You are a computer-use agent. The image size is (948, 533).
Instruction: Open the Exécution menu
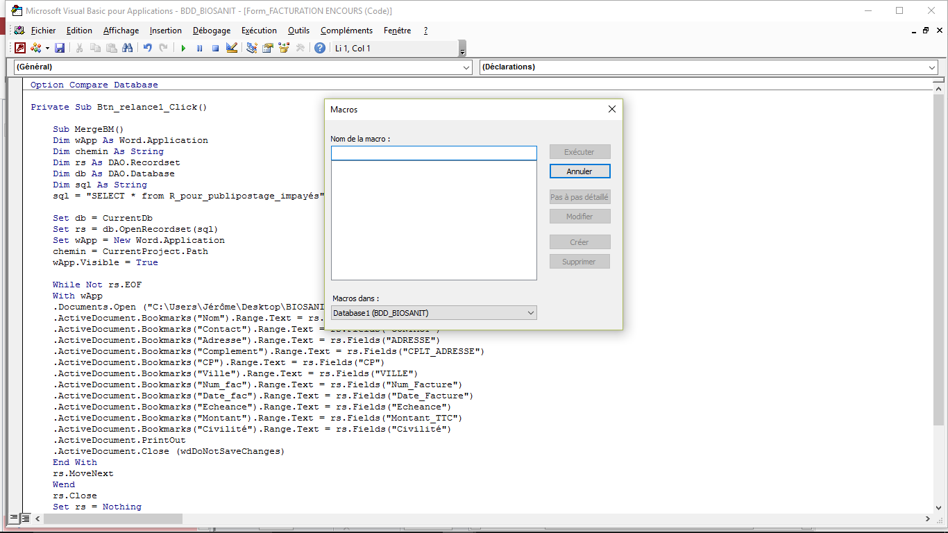(259, 31)
